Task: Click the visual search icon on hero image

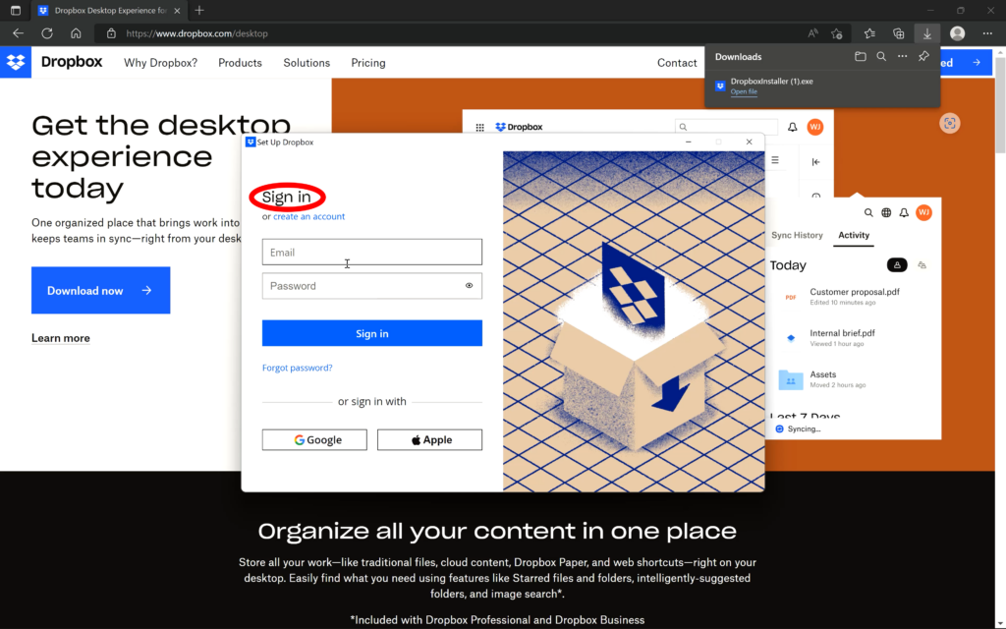Action: [950, 123]
